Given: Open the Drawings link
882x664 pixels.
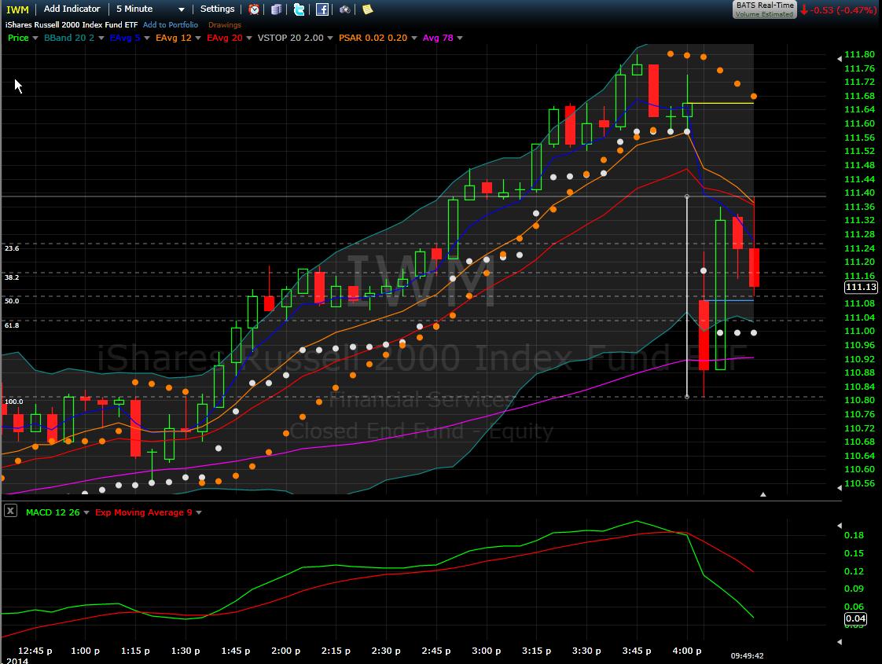Looking at the screenshot, I should click(225, 24).
